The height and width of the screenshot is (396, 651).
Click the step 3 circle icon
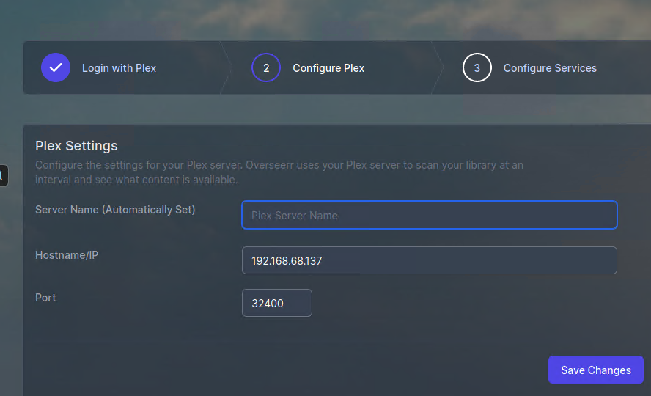tap(477, 67)
